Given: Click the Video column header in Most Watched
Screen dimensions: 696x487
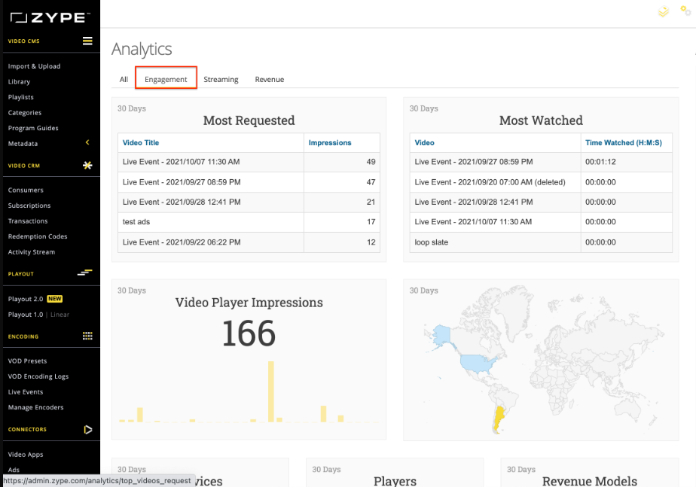Looking at the screenshot, I should click(x=424, y=143).
